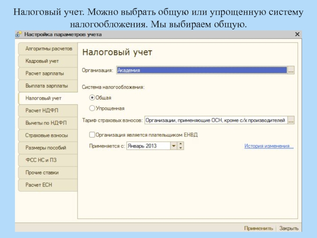Click the Организация input field
This screenshot has width=317, height=238.
(201, 71)
